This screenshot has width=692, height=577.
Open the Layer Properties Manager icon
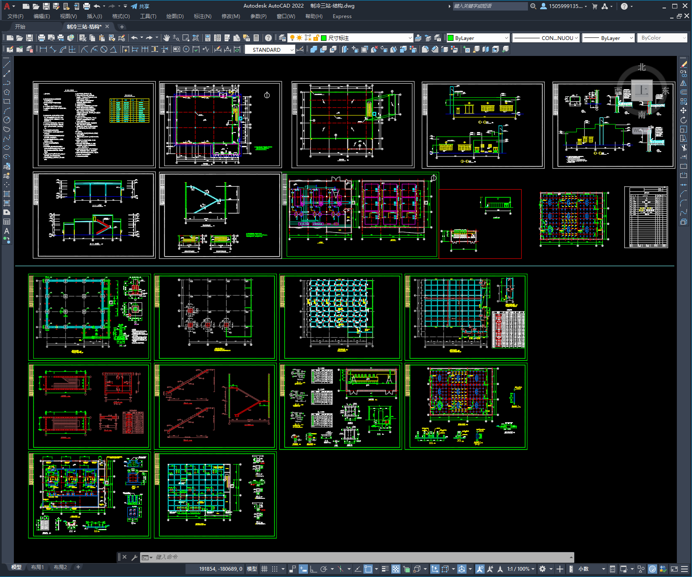click(x=282, y=38)
